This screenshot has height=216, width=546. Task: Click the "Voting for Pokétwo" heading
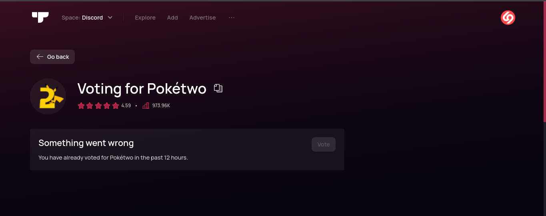click(142, 88)
